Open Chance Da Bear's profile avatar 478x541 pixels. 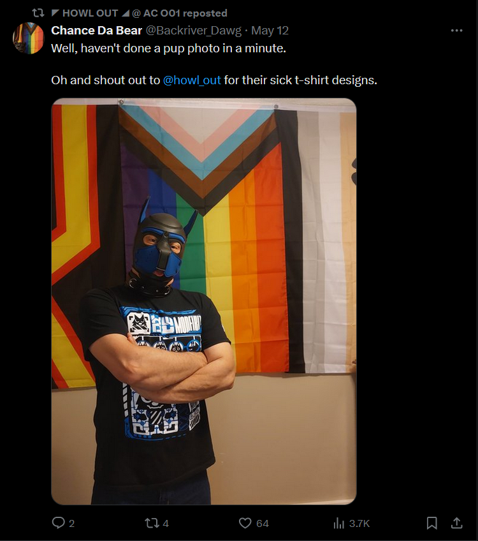pos(29,38)
